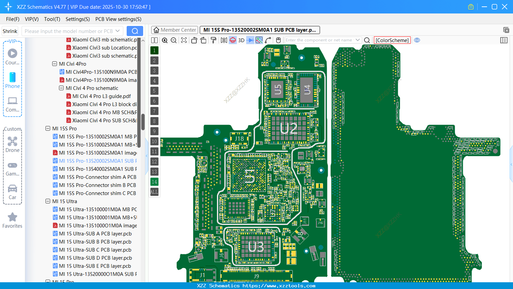Click the mouse settings icon on toolbar
The width and height of the screenshot is (513, 289).
(278, 40)
